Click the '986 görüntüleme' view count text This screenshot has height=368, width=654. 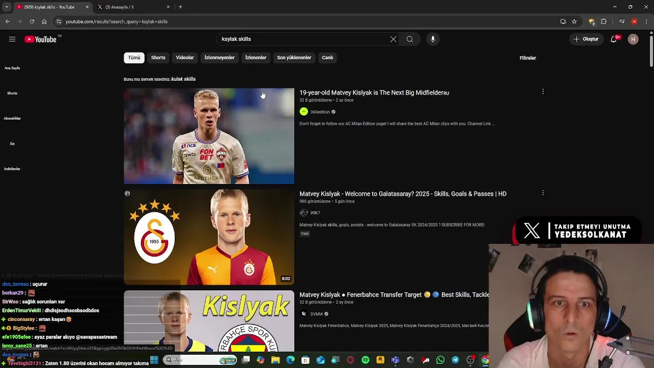315,201
